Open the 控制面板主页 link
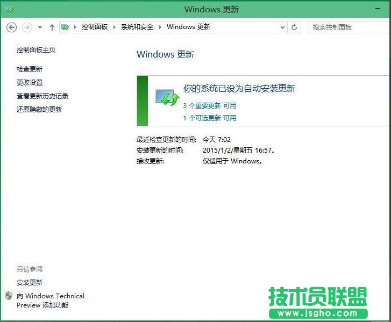 pos(36,50)
